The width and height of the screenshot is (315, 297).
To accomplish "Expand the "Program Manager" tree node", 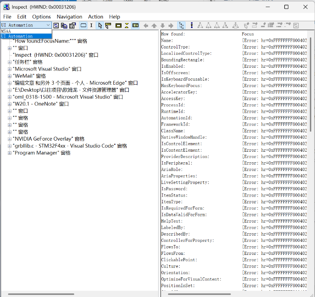I will pos(9,152).
